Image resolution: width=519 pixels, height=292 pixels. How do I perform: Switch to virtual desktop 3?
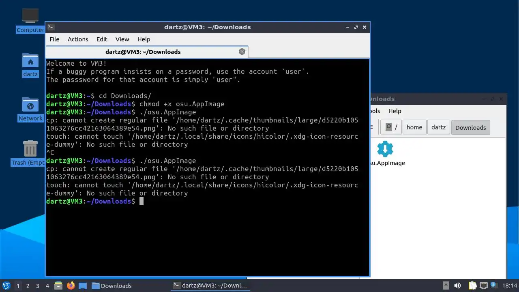pyautogui.click(x=37, y=286)
